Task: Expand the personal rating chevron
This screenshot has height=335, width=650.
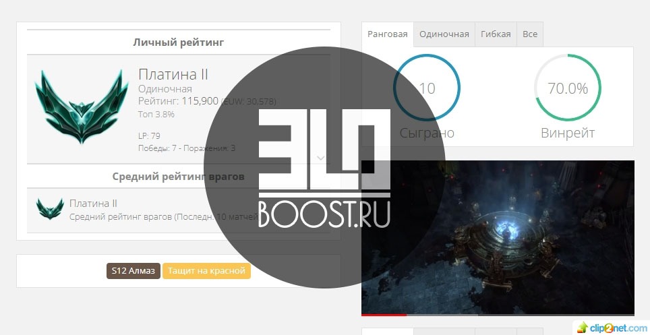Action: pyautogui.click(x=320, y=158)
